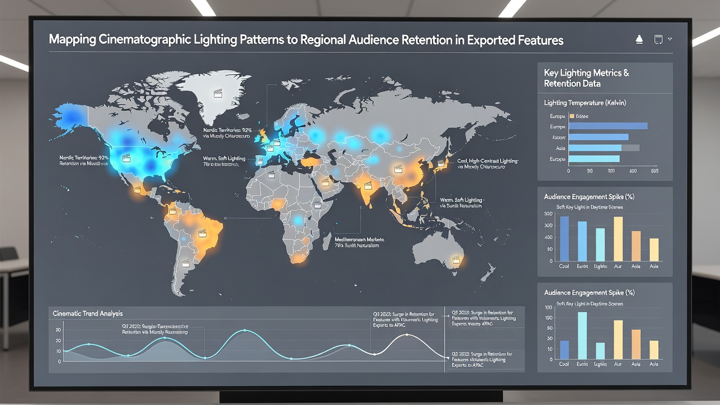Click the 'Key Lighting Metrics & Retention Data' heading
The width and height of the screenshot is (720, 405).
[587, 78]
